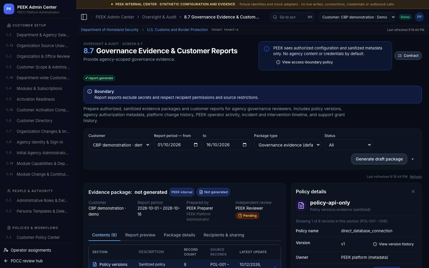Open Modules & Subscriptions in sidebar

pyautogui.click(x=39, y=88)
